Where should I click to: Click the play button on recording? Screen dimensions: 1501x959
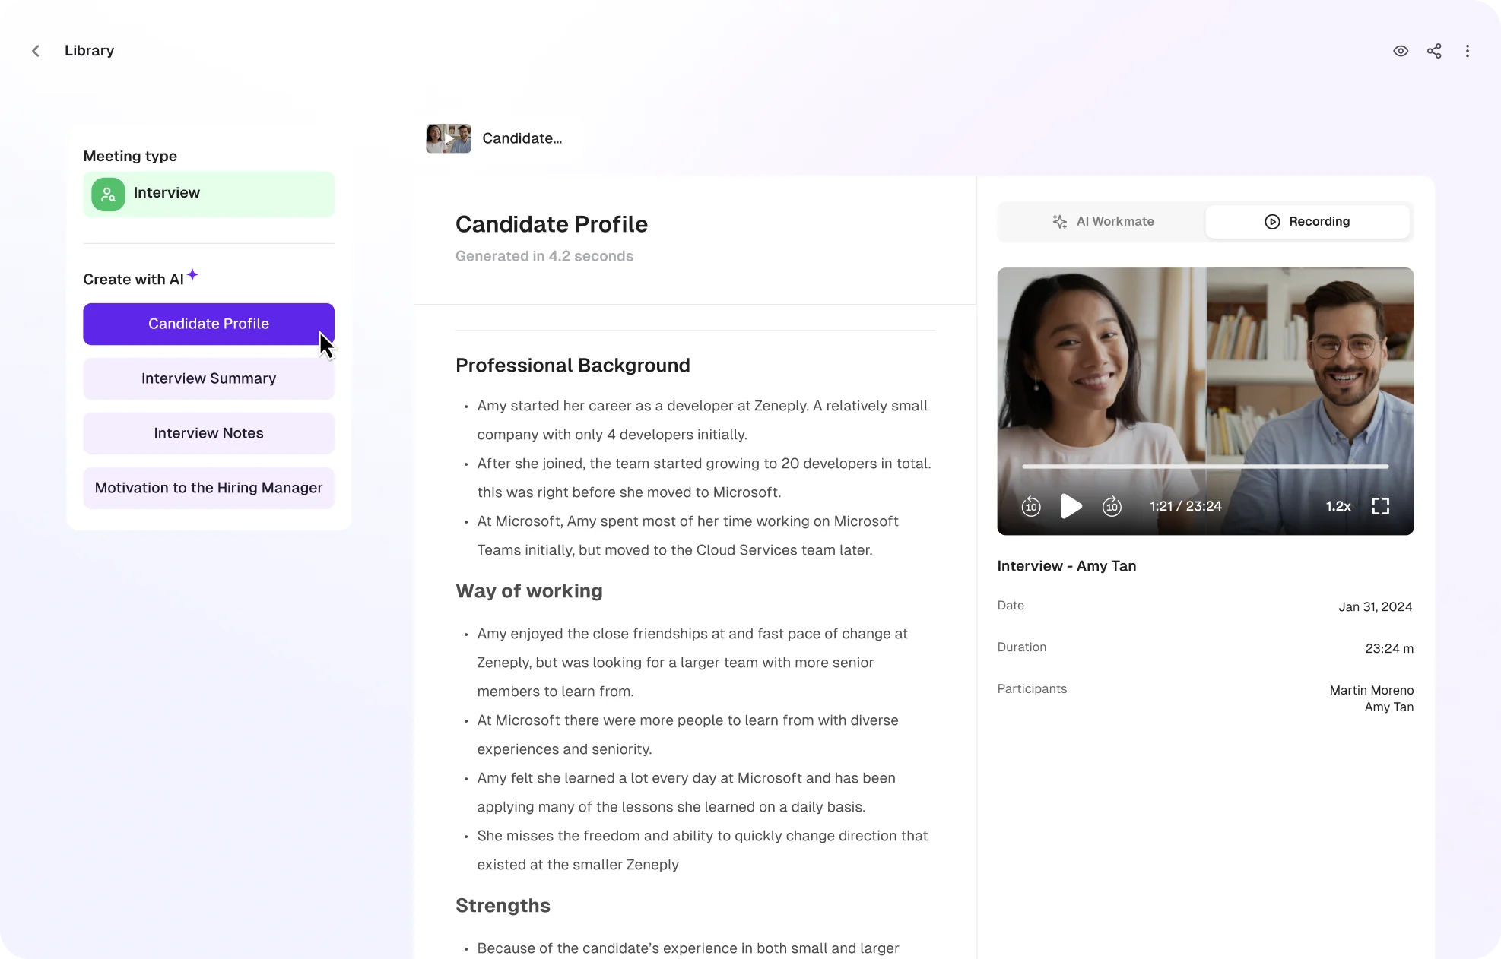(x=1071, y=505)
